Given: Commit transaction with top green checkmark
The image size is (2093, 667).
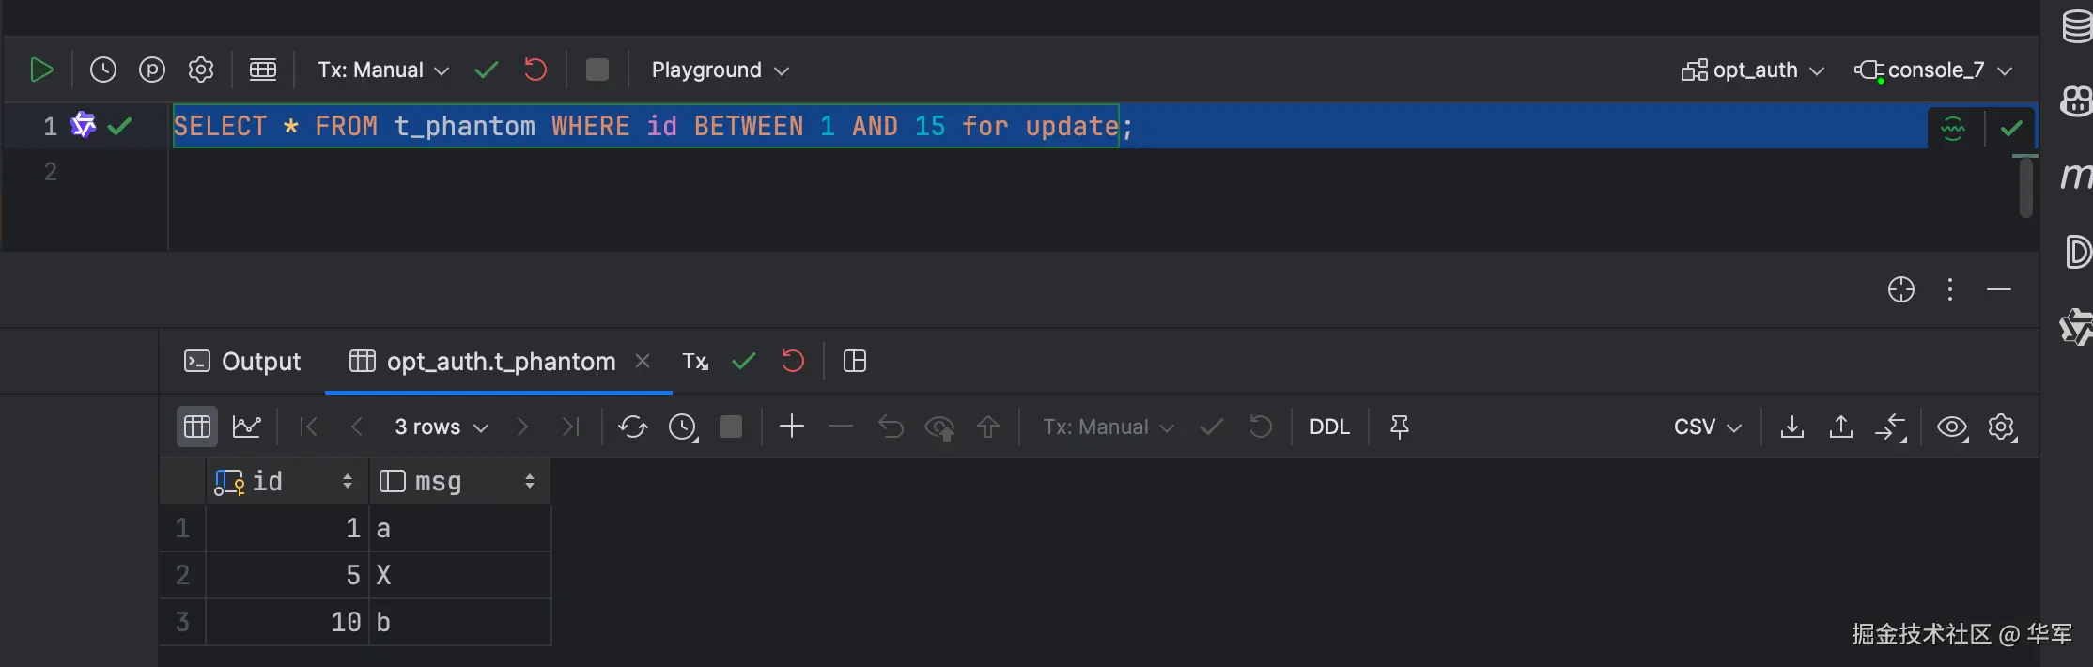Looking at the screenshot, I should click(x=487, y=70).
